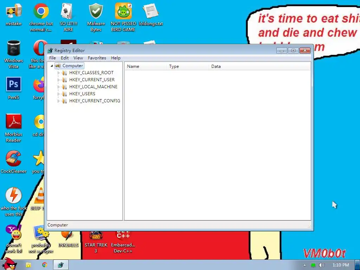
Task: Open the volume speaker tray icon
Action: click(321, 265)
